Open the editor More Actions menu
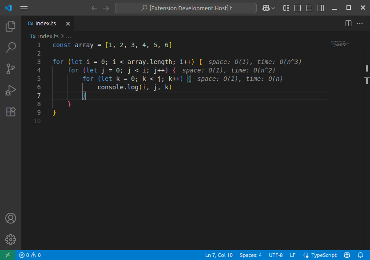Screen dimensions: 370x260 360,24
